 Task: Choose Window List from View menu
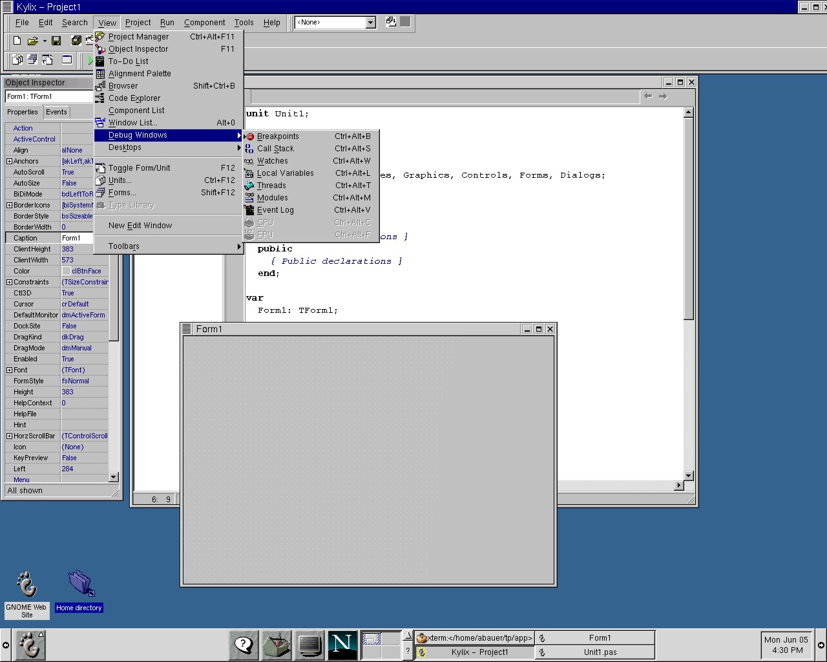pyautogui.click(x=168, y=123)
